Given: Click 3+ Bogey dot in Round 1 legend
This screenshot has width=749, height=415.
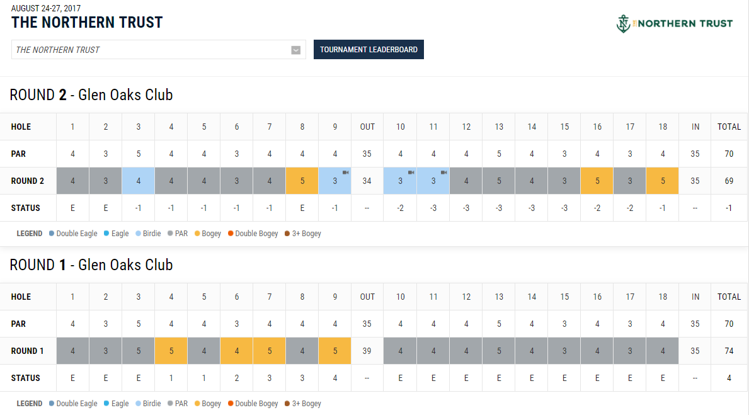Looking at the screenshot, I should [x=287, y=404].
